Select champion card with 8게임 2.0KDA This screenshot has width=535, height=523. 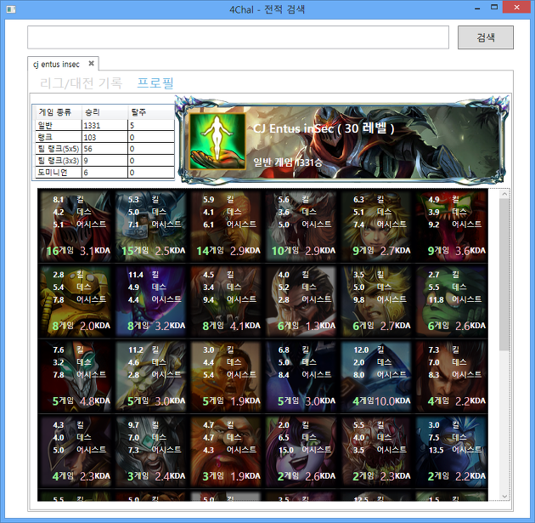click(x=76, y=301)
